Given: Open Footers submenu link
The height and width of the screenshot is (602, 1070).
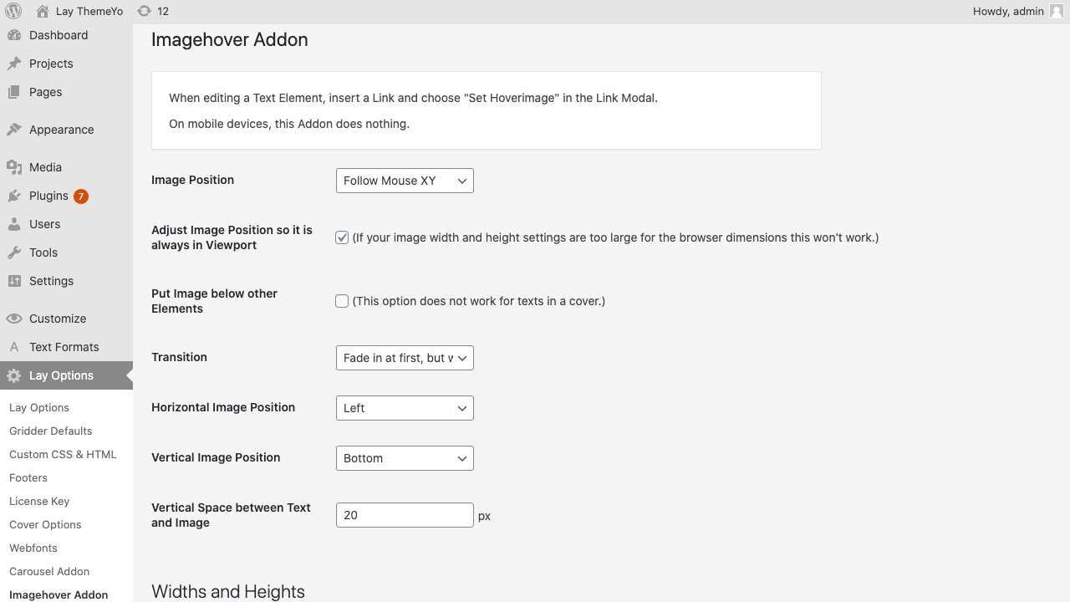Looking at the screenshot, I should (x=28, y=477).
